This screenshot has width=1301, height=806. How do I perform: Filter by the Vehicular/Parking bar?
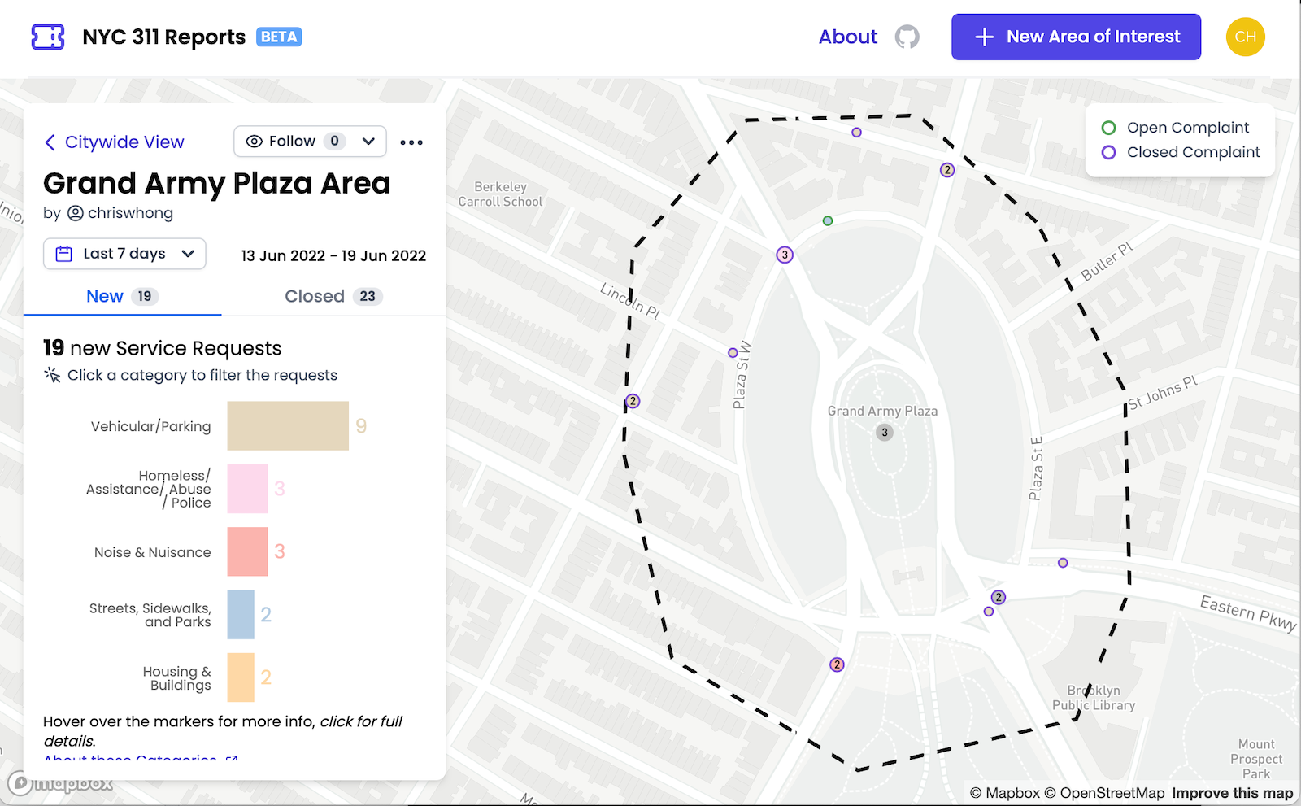click(x=288, y=426)
